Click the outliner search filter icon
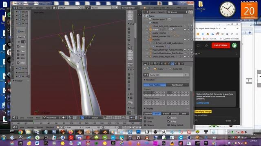 [x=191, y=12]
